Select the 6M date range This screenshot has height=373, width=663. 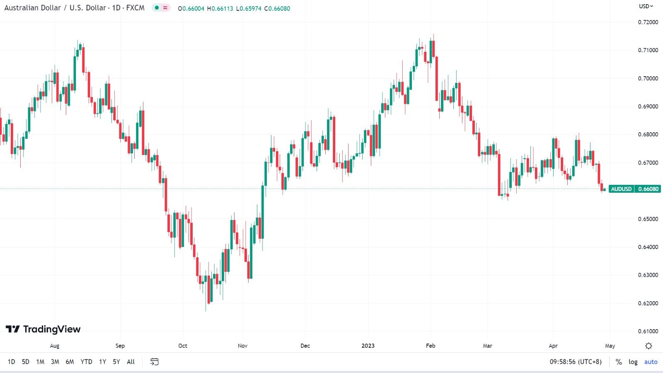click(x=70, y=362)
